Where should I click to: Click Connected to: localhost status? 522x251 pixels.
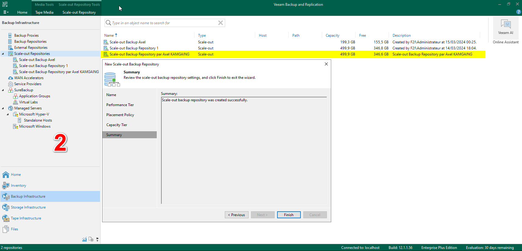(x=360, y=248)
